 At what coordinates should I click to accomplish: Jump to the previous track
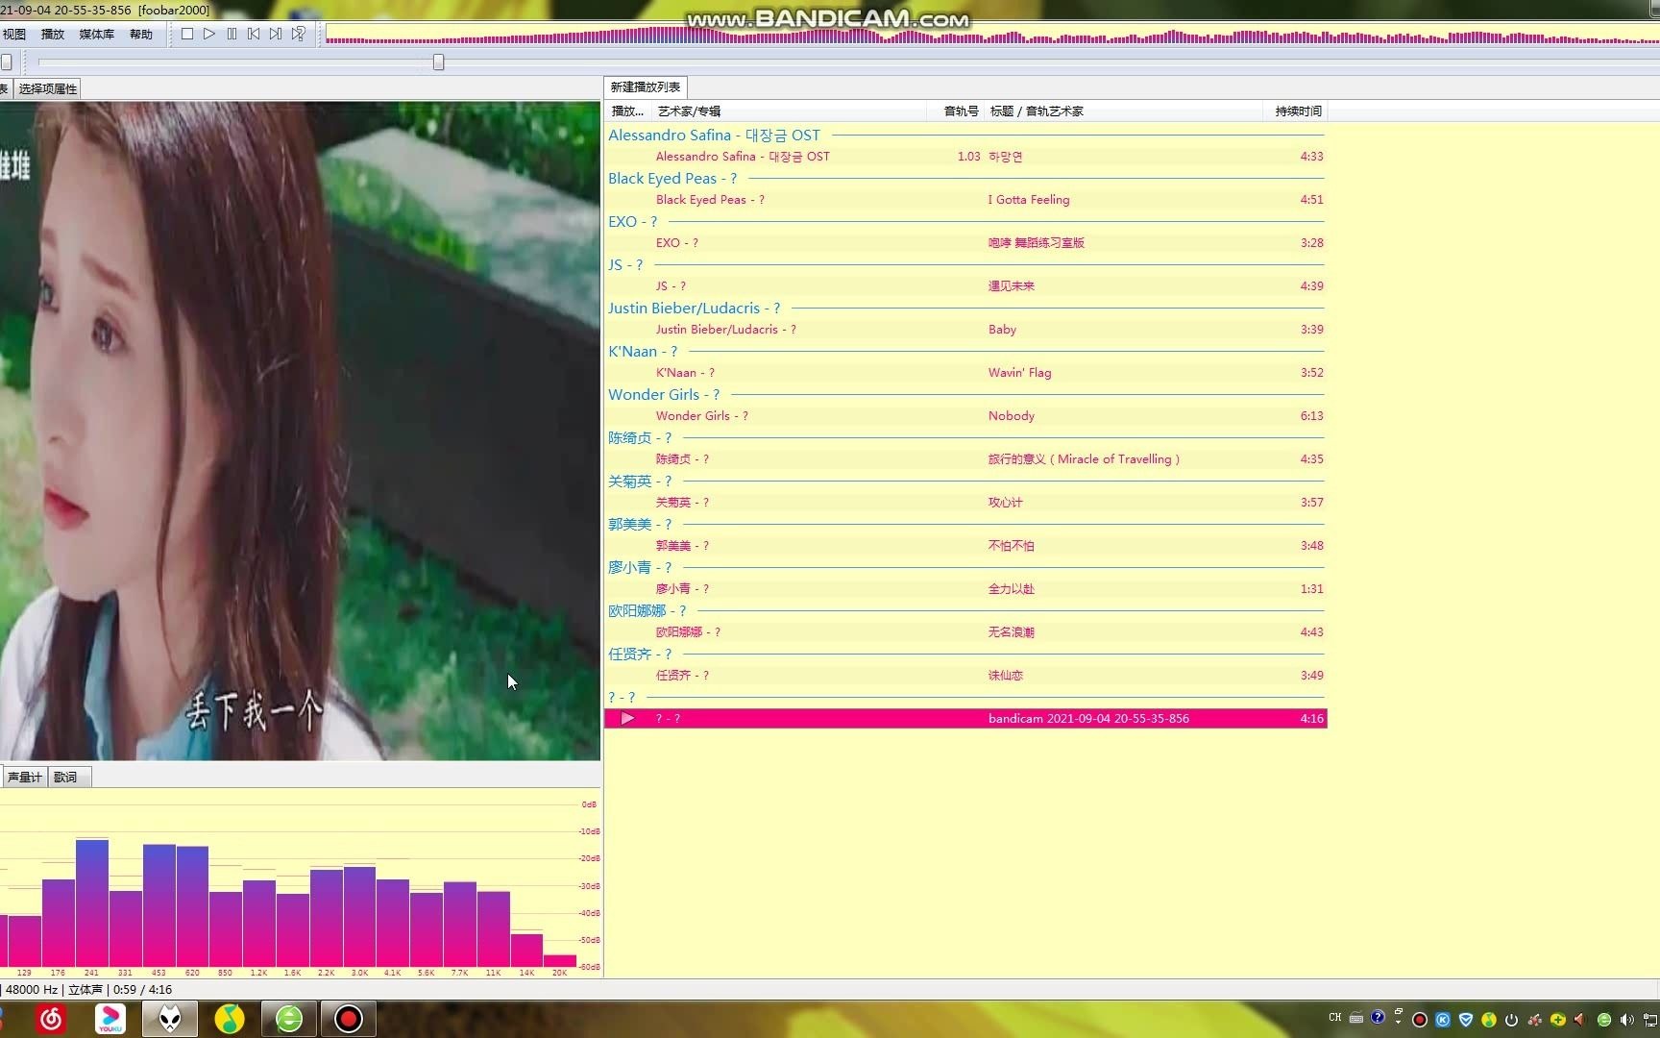point(254,34)
